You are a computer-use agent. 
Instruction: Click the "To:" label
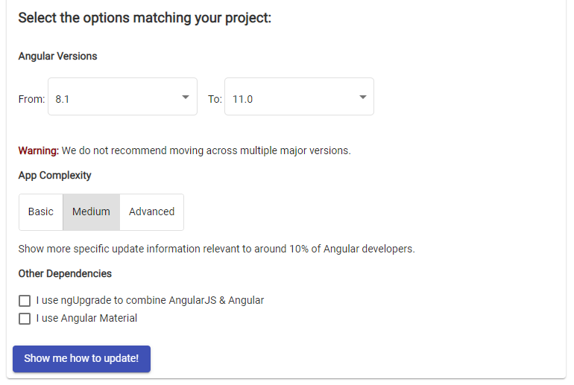[x=215, y=100]
